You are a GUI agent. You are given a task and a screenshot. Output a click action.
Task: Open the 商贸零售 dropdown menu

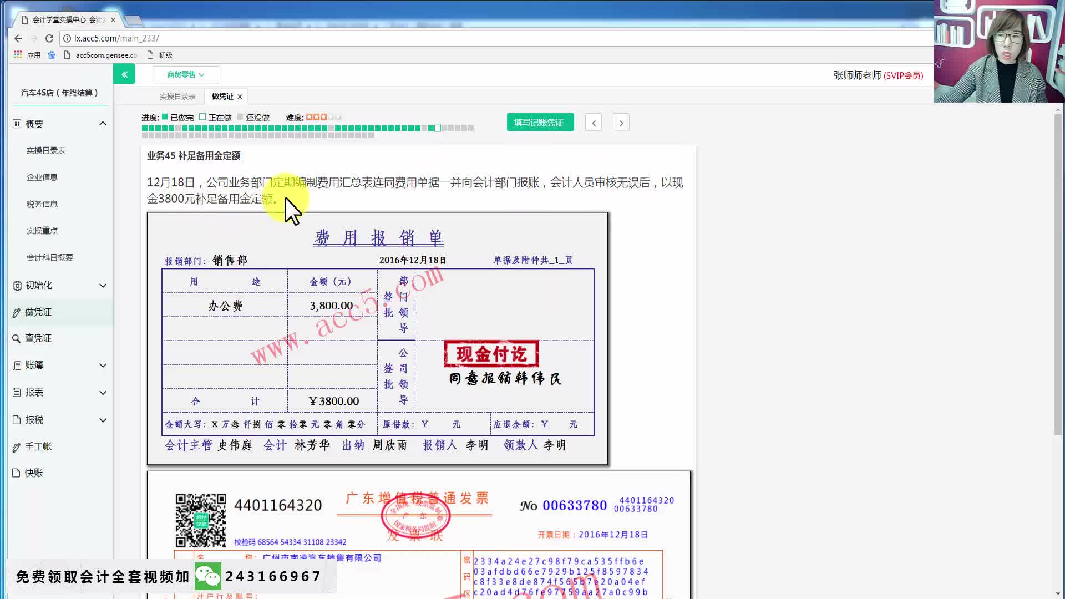(185, 74)
